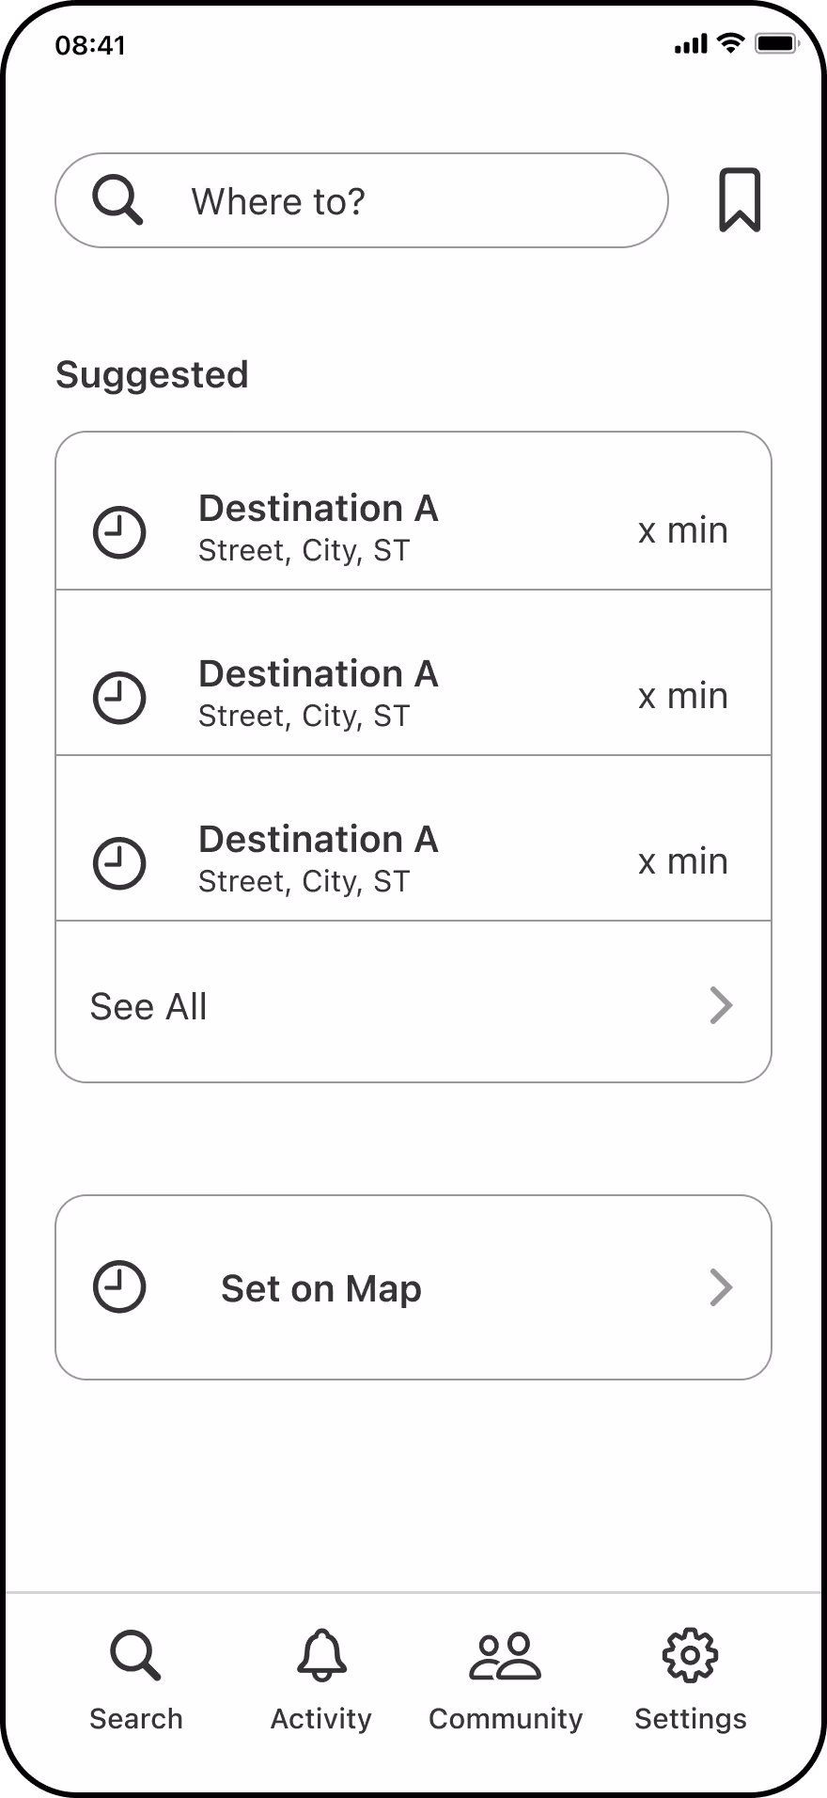Click clock icon of third destination
The height and width of the screenshot is (1798, 827).
point(119,863)
